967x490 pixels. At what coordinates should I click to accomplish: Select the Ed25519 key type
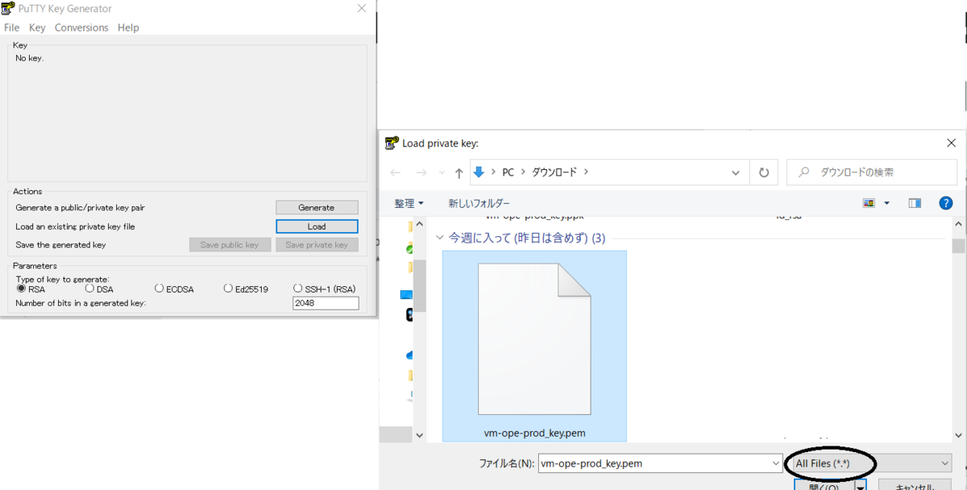pyautogui.click(x=229, y=289)
